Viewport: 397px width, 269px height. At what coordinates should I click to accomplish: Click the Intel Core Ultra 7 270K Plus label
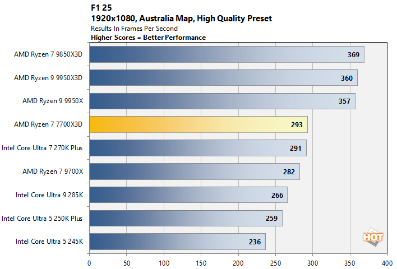(x=42, y=148)
